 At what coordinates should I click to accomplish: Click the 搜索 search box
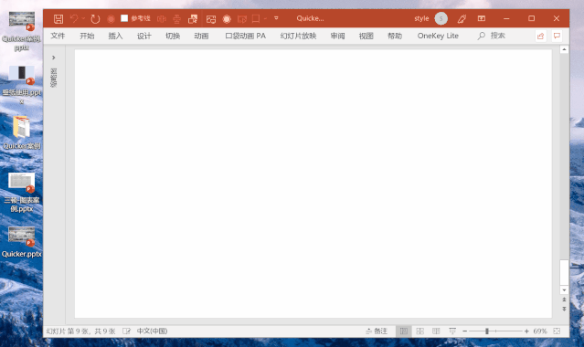[492, 36]
